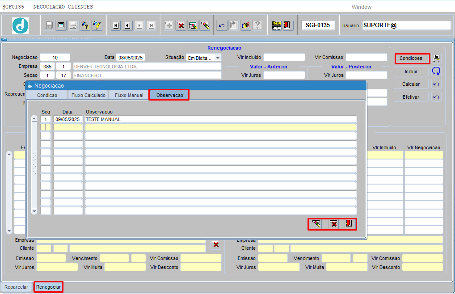Image resolution: width=455 pixels, height=294 pixels.
Task: Click the screen/monitor toolbar icon
Action: tap(61, 25)
